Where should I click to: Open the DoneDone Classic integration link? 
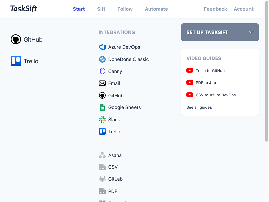(x=128, y=59)
